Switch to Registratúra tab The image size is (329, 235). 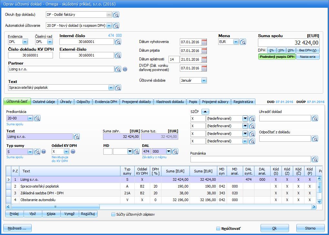click(x=243, y=102)
